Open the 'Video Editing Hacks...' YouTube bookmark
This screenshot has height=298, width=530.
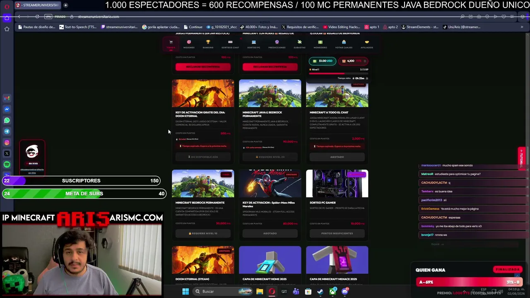(x=342, y=27)
